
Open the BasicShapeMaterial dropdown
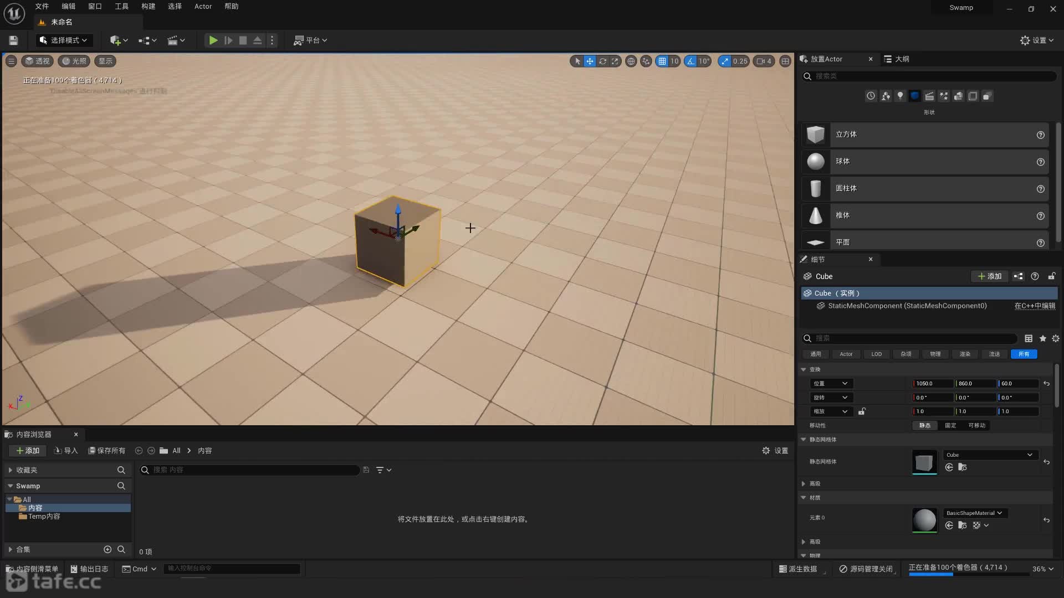974,513
